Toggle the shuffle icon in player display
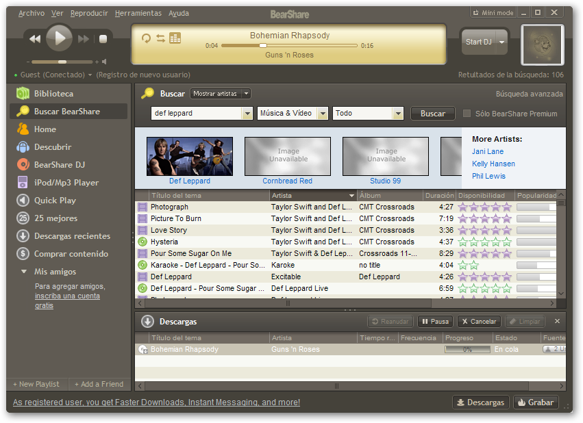 [160, 38]
